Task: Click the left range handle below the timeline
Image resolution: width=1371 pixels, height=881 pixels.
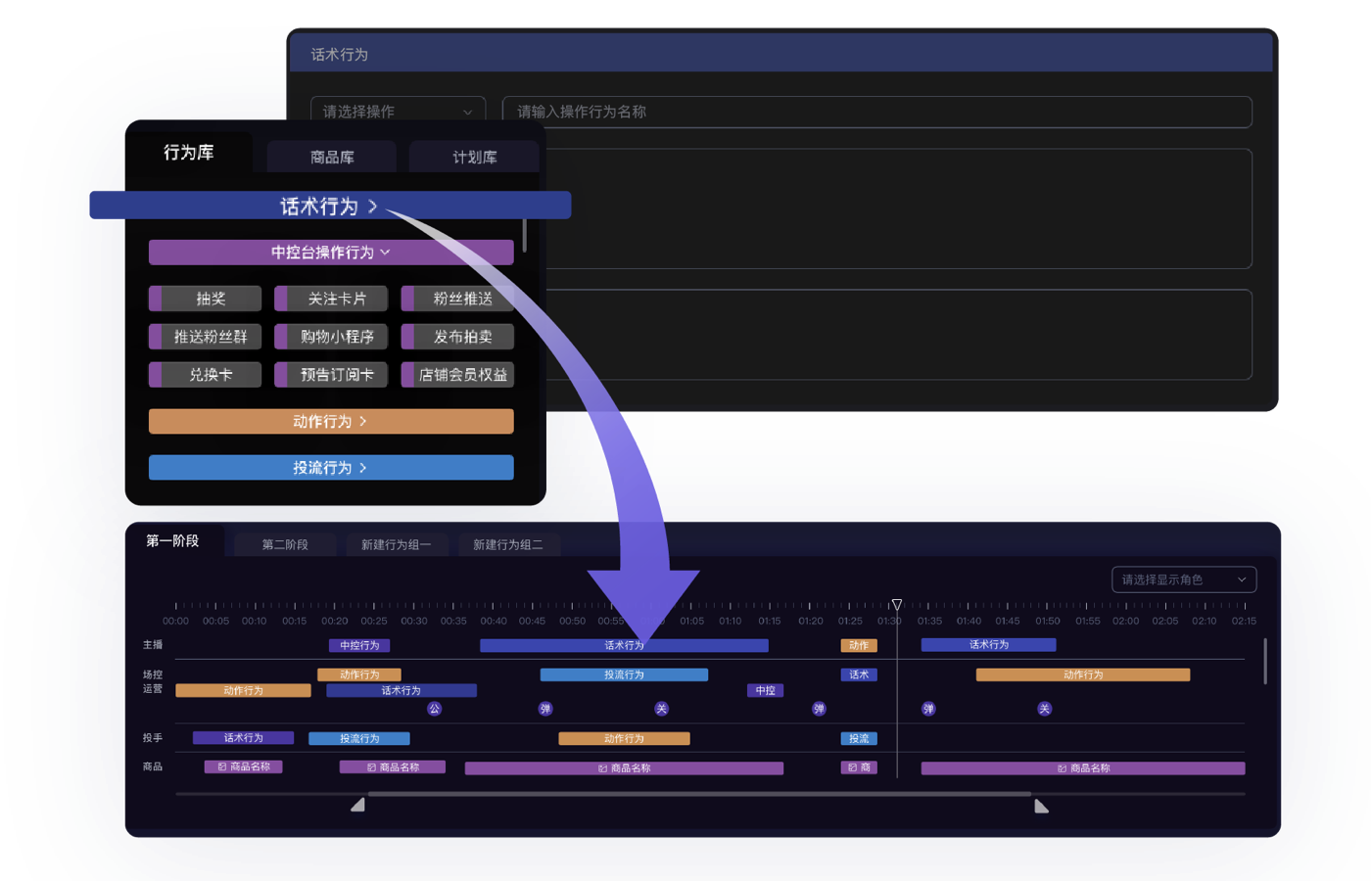Action: (x=358, y=805)
